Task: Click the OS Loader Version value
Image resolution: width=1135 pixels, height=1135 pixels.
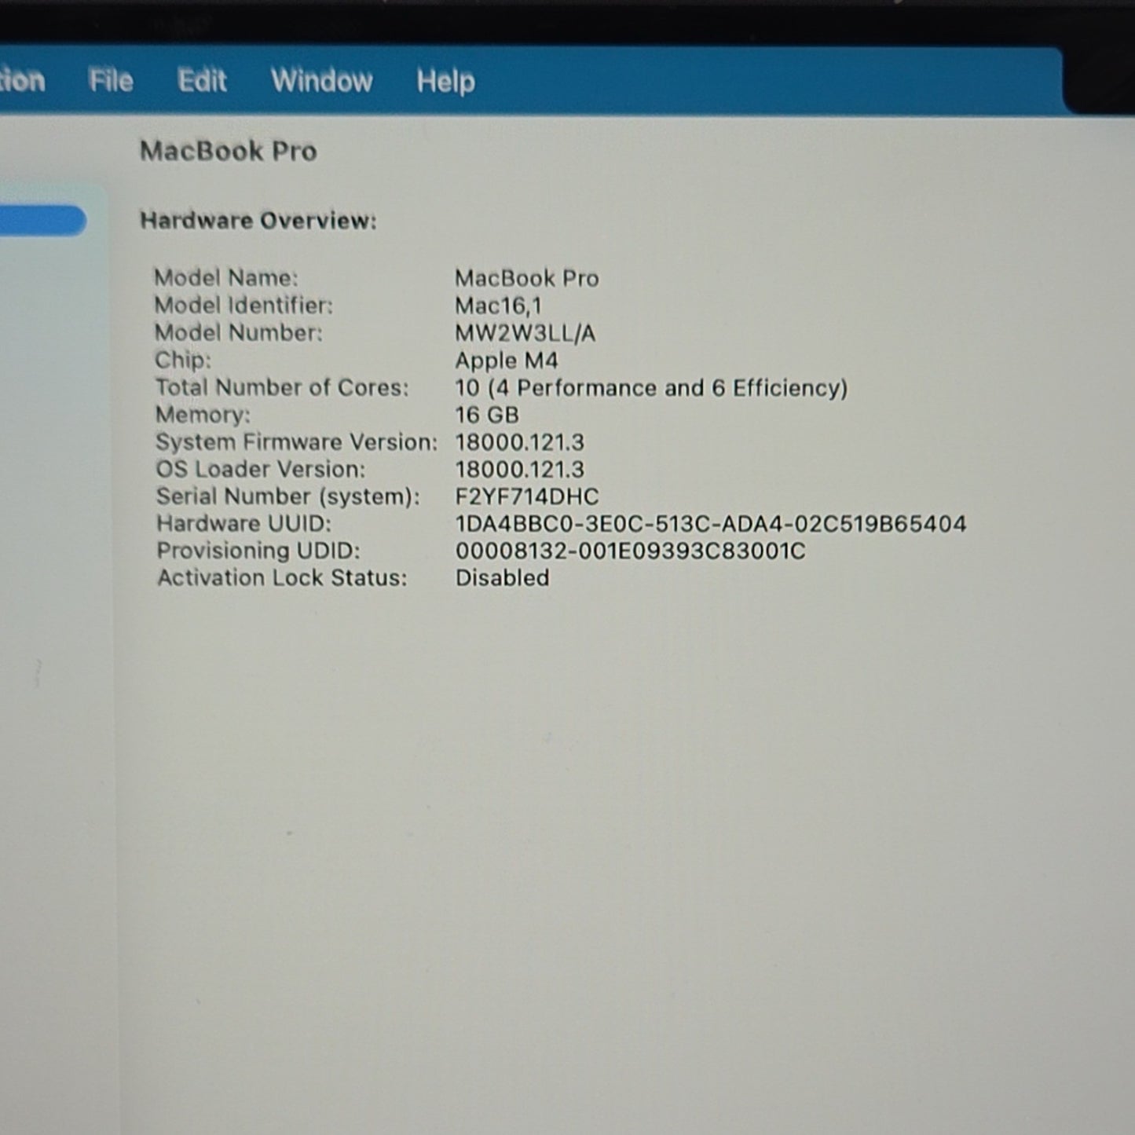Action: pyautogui.click(x=519, y=470)
